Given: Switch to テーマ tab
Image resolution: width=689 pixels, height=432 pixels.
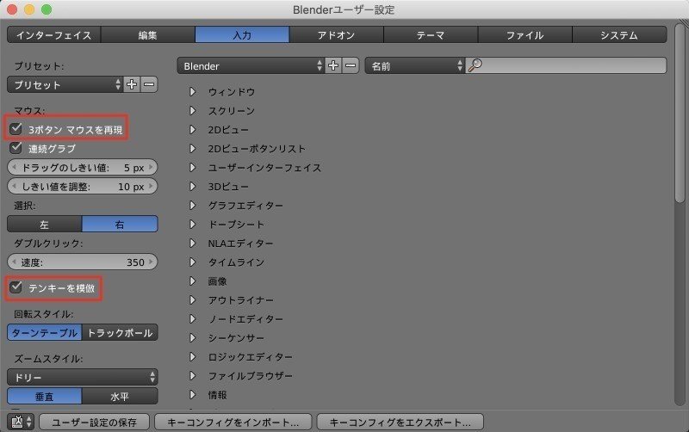Looking at the screenshot, I should [431, 34].
